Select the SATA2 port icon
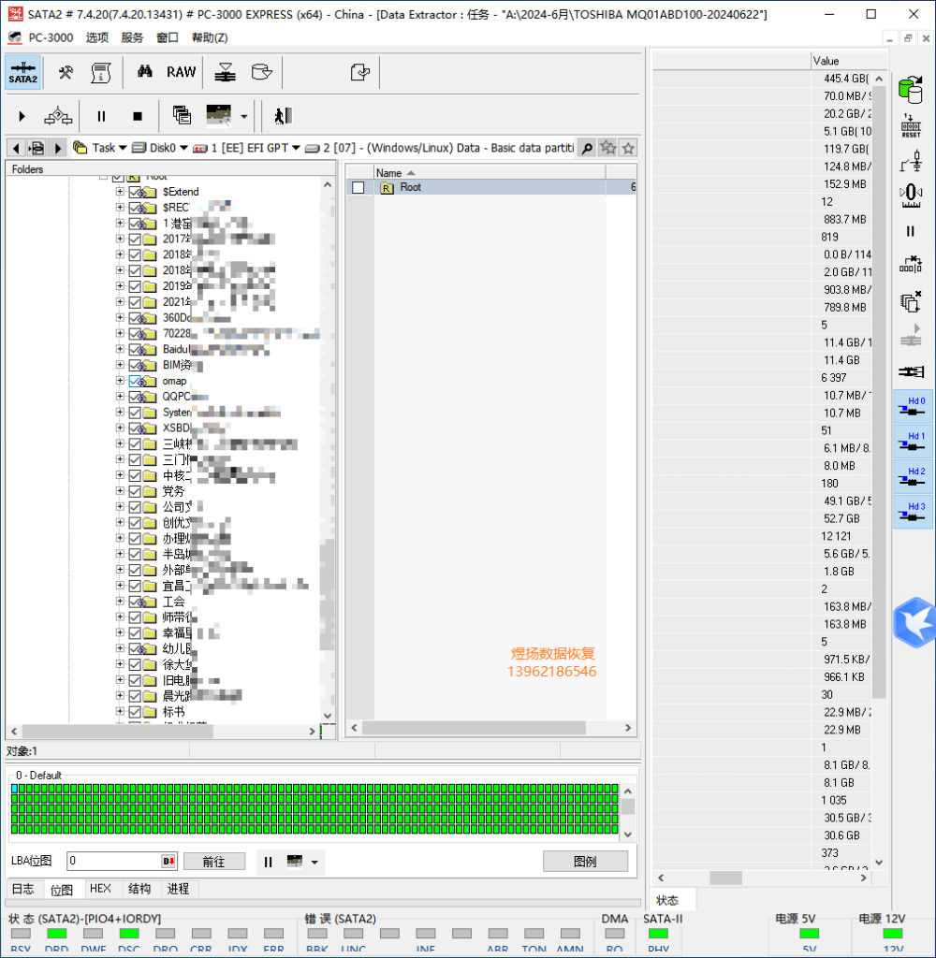 [x=23, y=72]
